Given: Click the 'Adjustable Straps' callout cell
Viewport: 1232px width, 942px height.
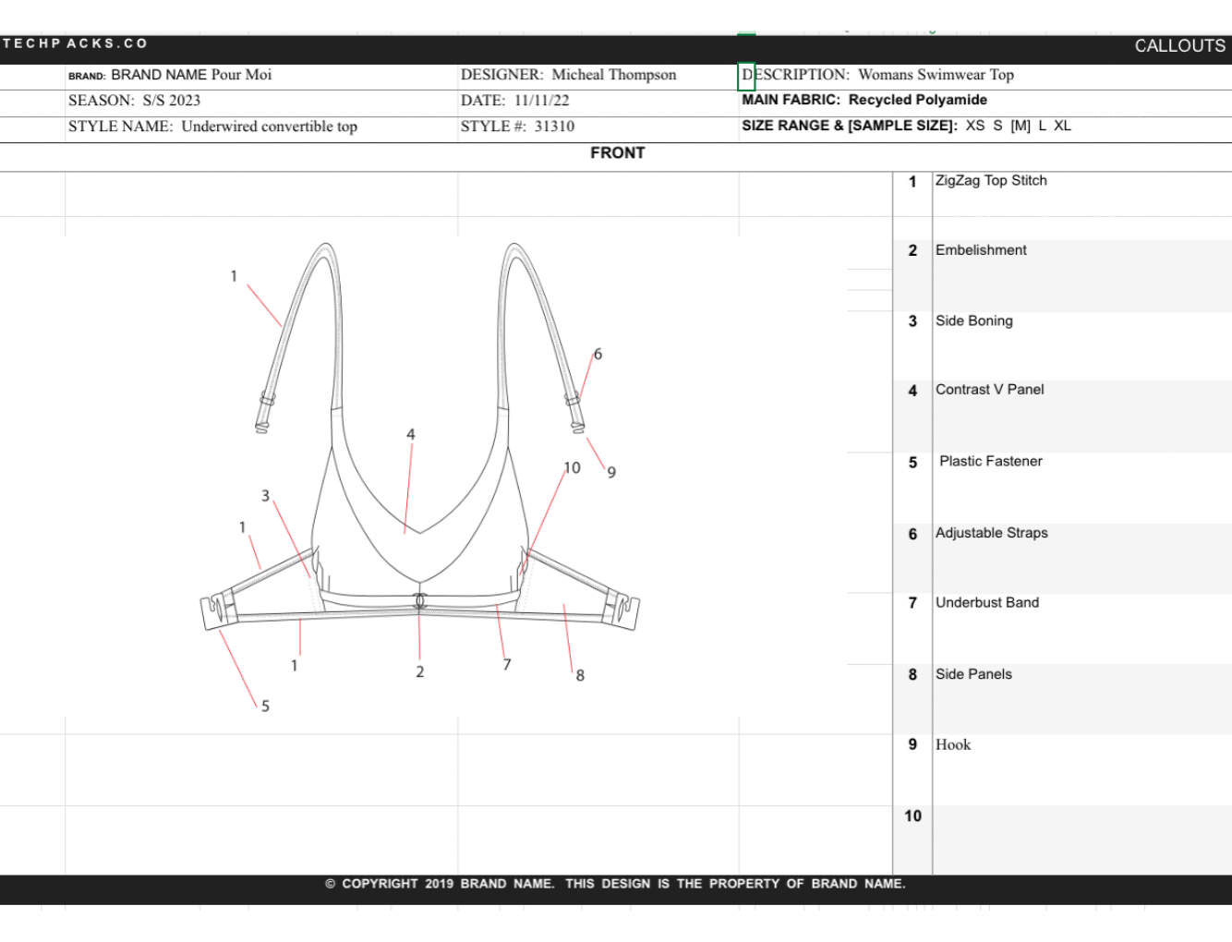Looking at the screenshot, I should tap(1081, 559).
